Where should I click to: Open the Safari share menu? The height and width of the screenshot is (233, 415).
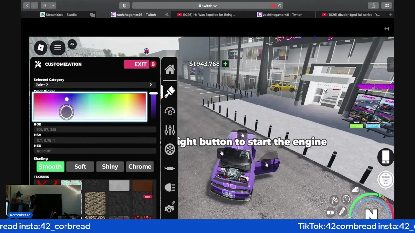pyautogui.click(x=373, y=6)
